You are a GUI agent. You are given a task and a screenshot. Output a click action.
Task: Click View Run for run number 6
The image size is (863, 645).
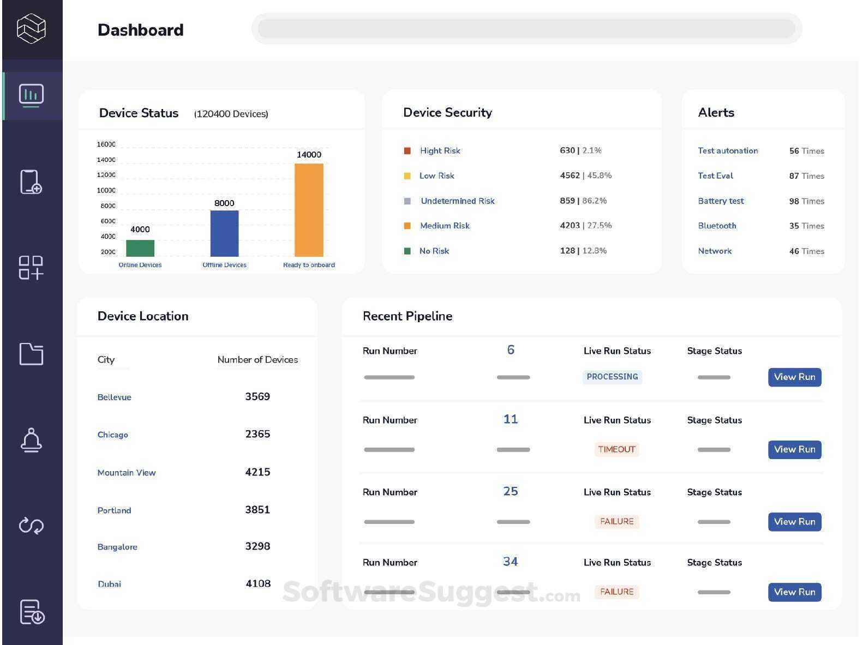795,377
